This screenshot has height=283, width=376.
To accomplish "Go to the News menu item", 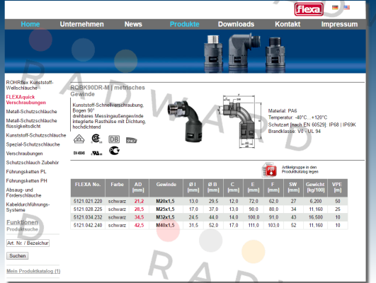I will coord(133,24).
